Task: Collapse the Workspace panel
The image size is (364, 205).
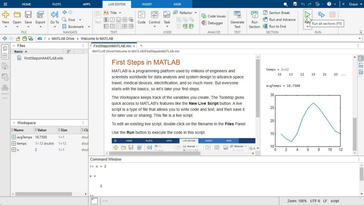Action: pos(14,123)
